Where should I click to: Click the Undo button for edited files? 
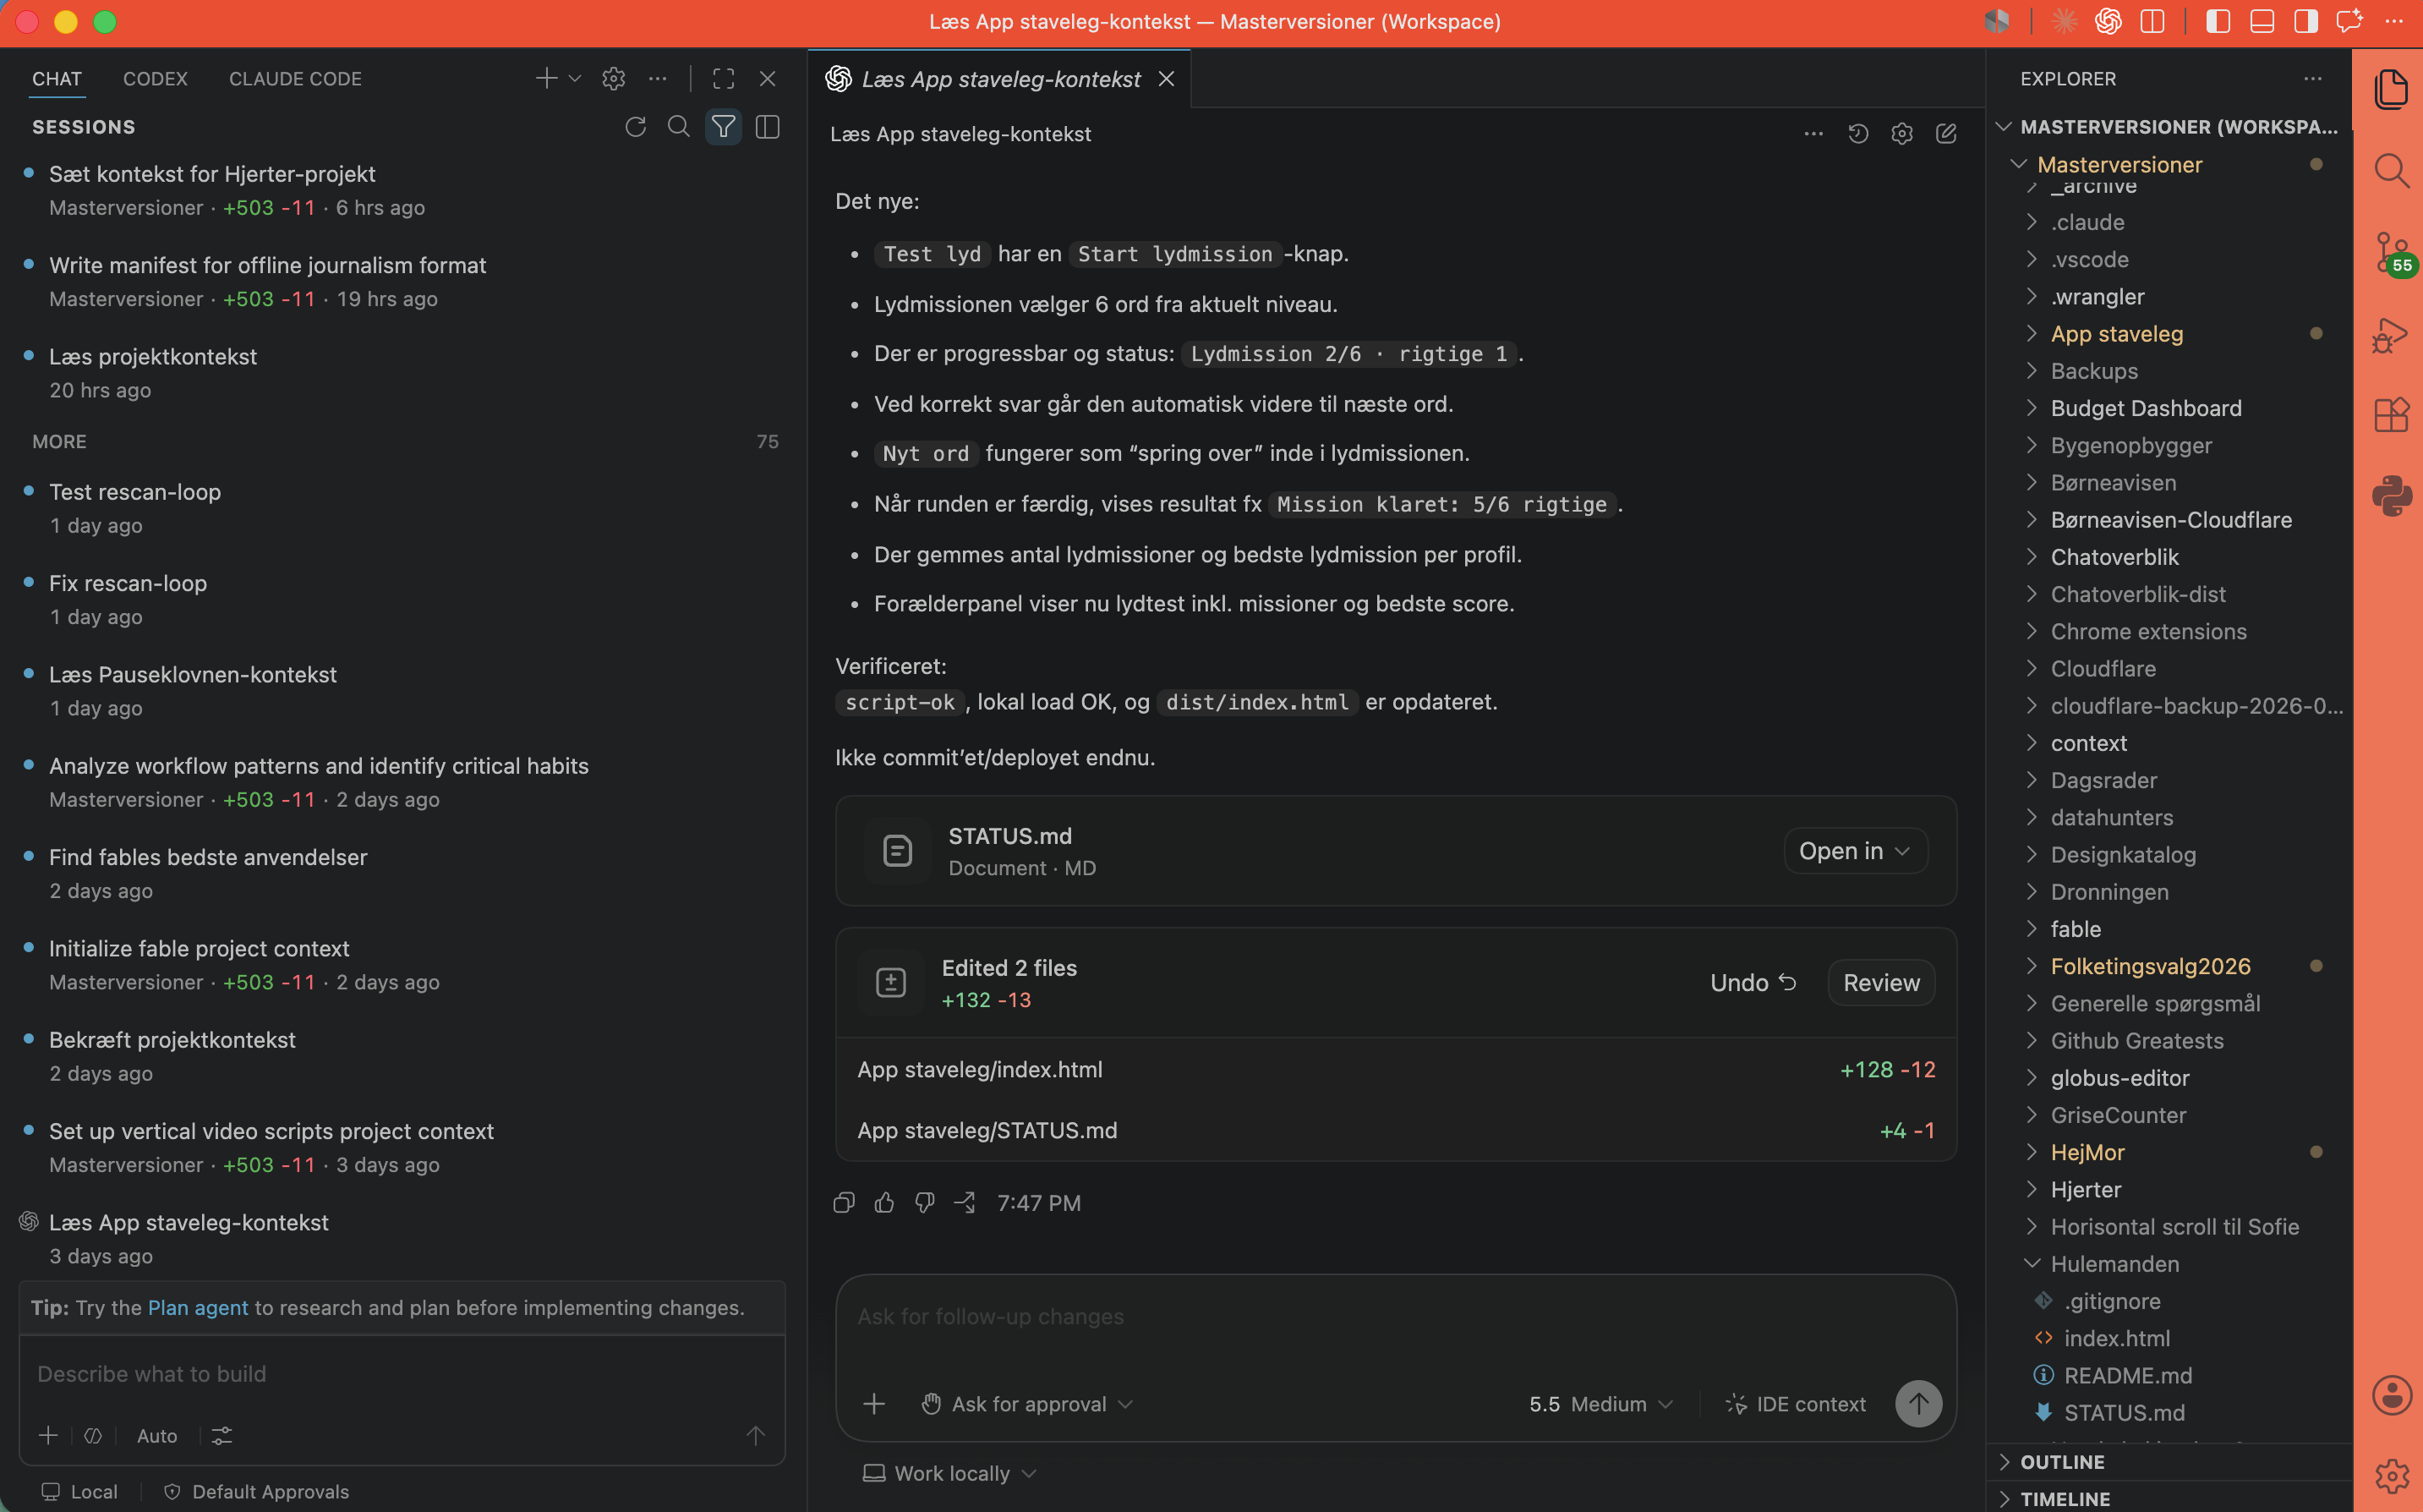[1753, 983]
